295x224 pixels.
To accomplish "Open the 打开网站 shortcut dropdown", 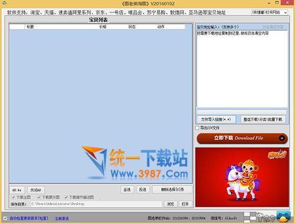I will tap(269, 12).
